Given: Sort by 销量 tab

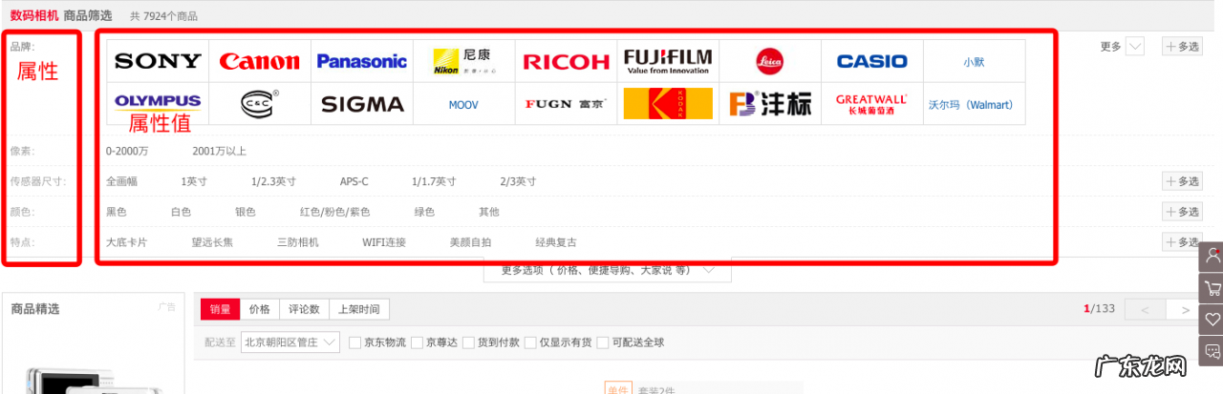Looking at the screenshot, I should (x=220, y=309).
